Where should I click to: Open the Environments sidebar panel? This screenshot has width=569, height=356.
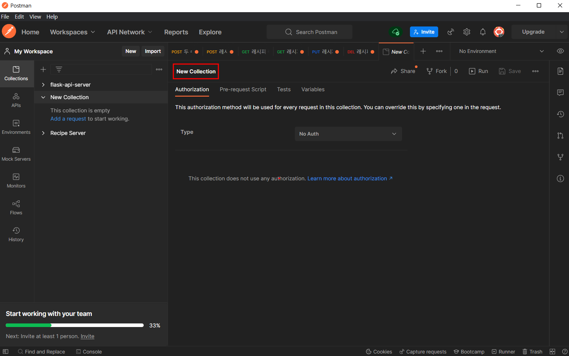16,127
